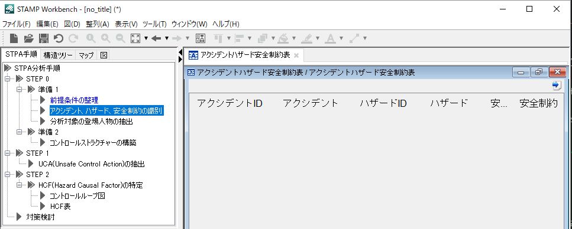
Task: Click the アクシデントID column header
Action: tap(230, 103)
